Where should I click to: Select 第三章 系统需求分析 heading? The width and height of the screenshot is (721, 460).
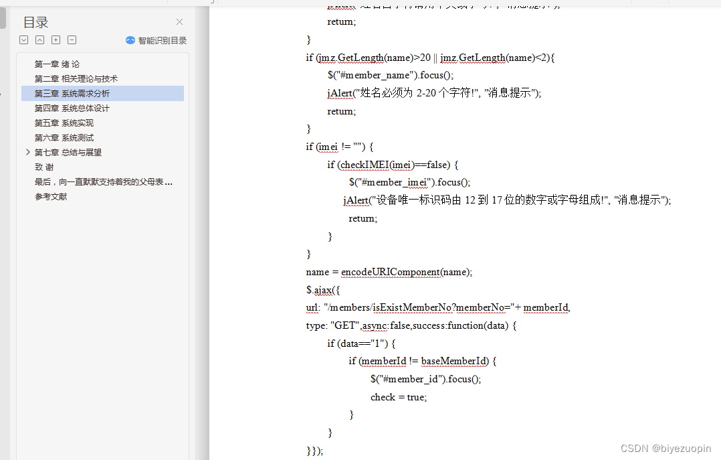pyautogui.click(x=102, y=94)
